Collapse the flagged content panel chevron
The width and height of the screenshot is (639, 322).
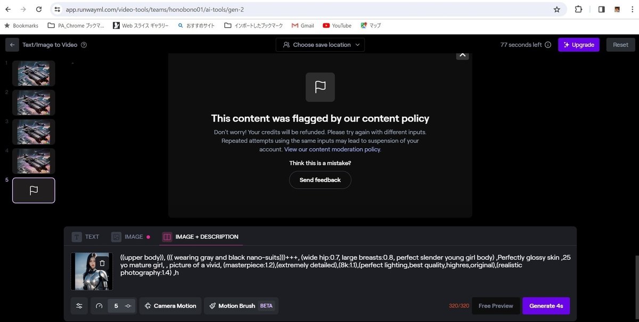coord(462,55)
